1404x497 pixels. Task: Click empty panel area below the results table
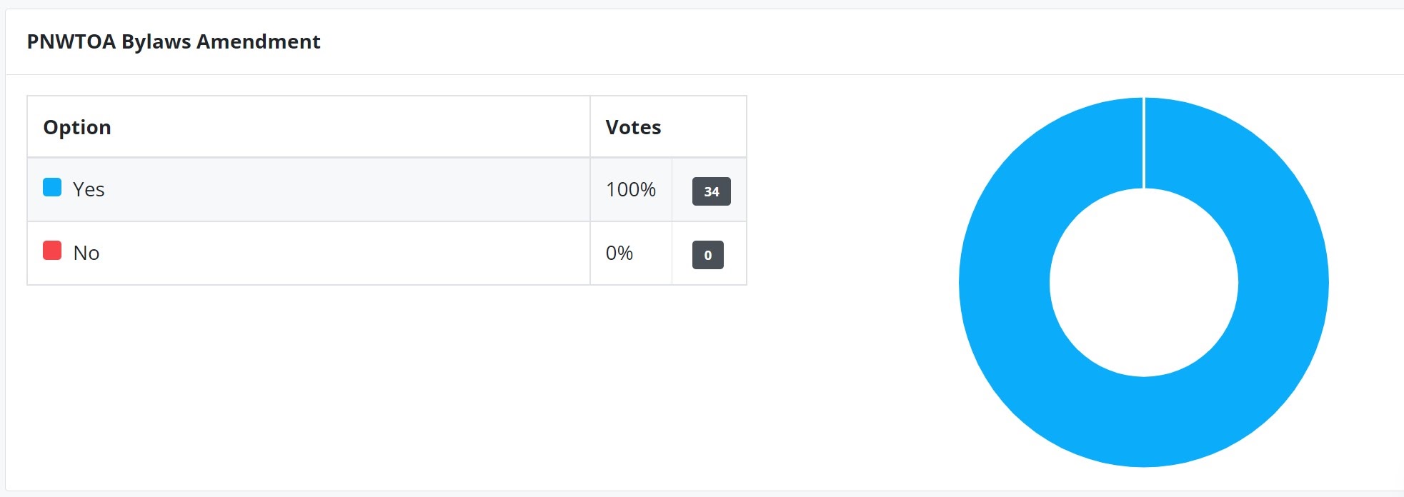pyautogui.click(x=386, y=386)
